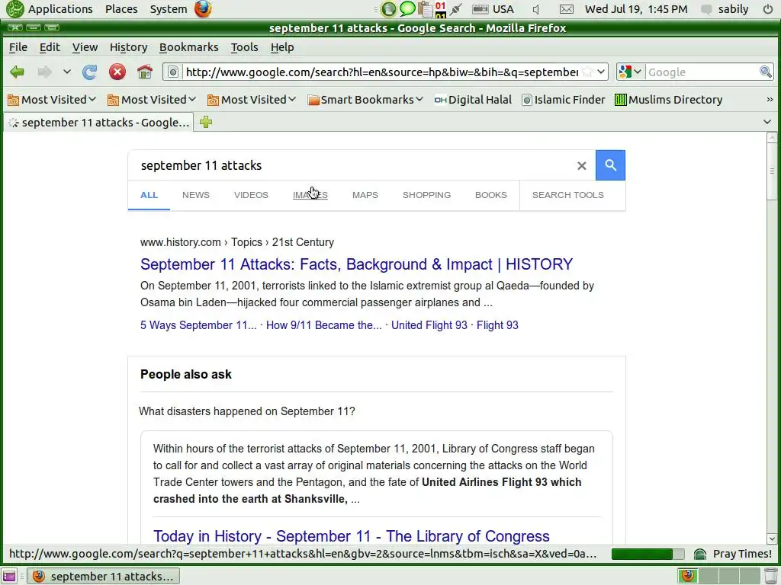The height and width of the screenshot is (585, 781).
Task: Clear the Google query with X icon
Action: (581, 165)
